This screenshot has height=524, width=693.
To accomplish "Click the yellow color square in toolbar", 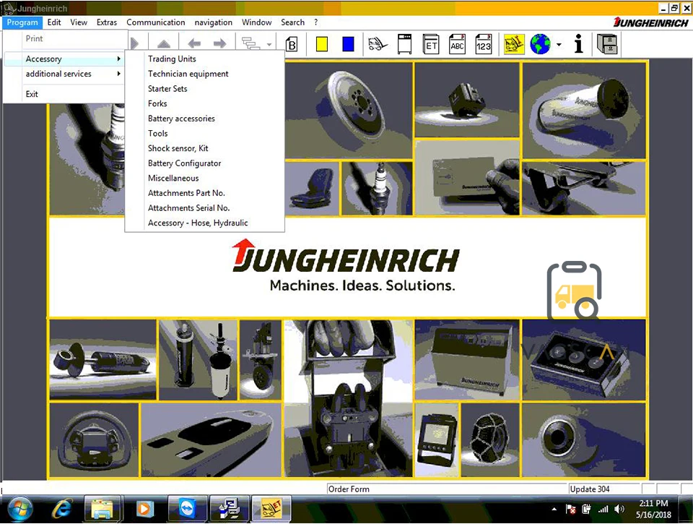I will point(322,44).
